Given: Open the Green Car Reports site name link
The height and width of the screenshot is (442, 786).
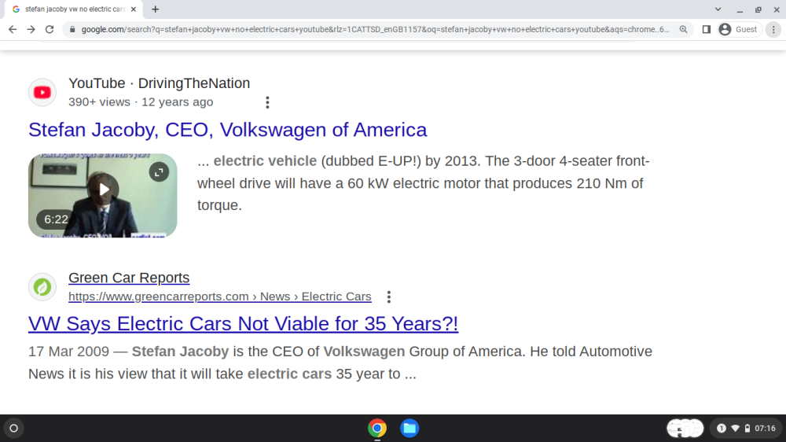Looking at the screenshot, I should [129, 278].
